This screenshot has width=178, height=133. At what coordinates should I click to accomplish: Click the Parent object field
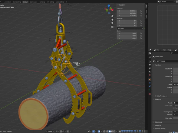(175, 103)
